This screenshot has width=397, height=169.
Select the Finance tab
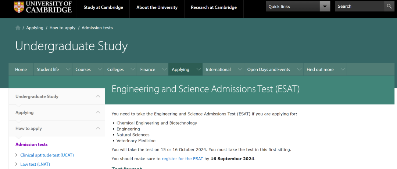[x=148, y=69]
